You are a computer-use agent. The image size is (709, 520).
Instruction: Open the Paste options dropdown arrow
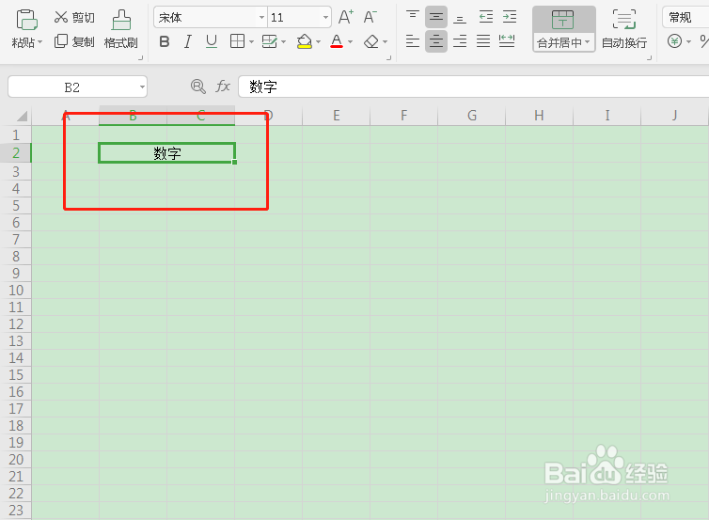tap(40, 42)
